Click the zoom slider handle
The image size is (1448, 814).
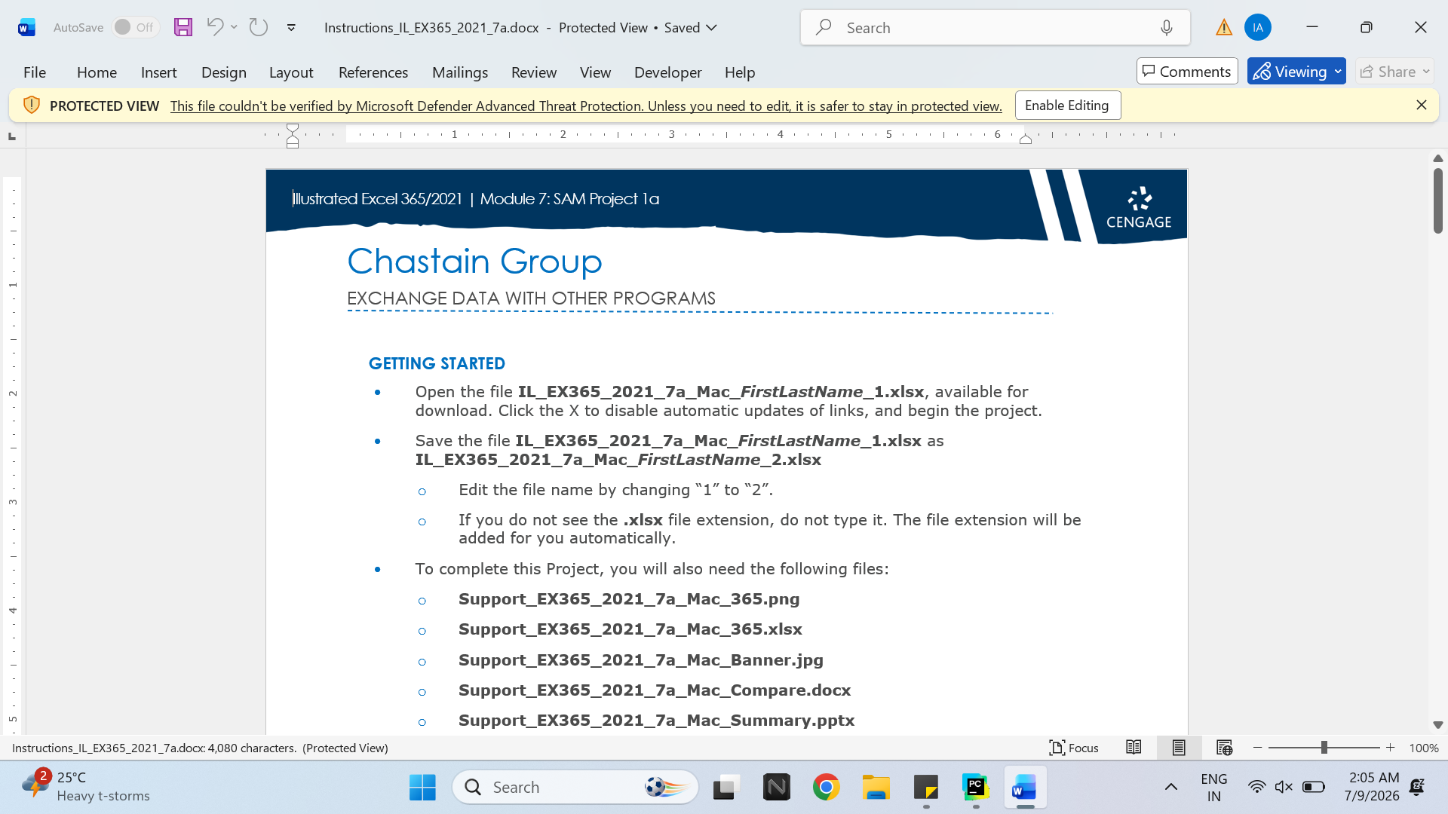coord(1324,748)
